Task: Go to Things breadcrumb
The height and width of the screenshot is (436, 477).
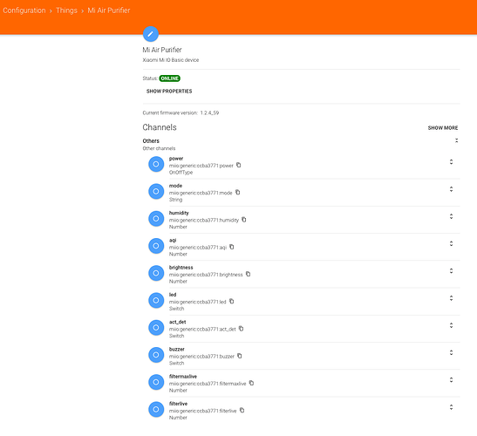Action: [x=66, y=10]
